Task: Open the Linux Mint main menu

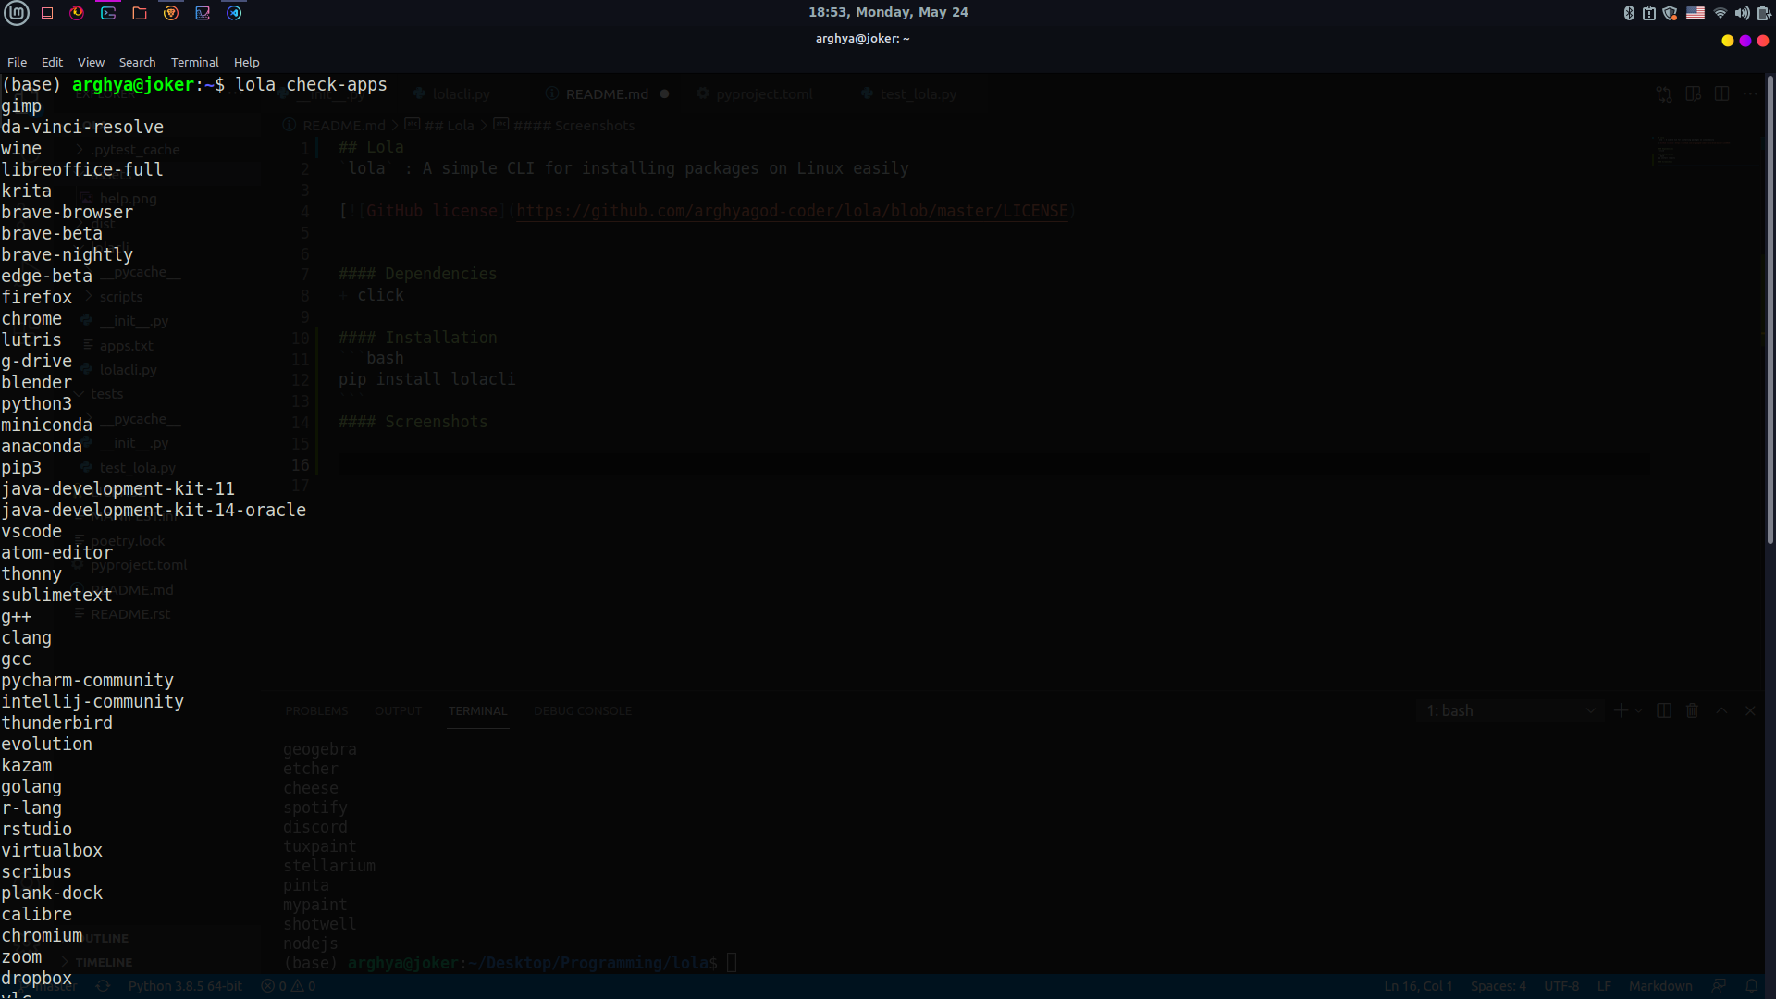Action: tap(17, 13)
